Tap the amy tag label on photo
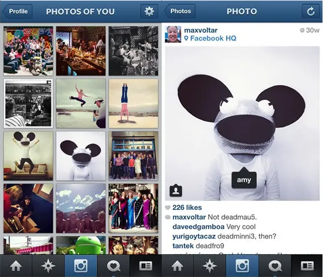323x277 pixels. 244,179
